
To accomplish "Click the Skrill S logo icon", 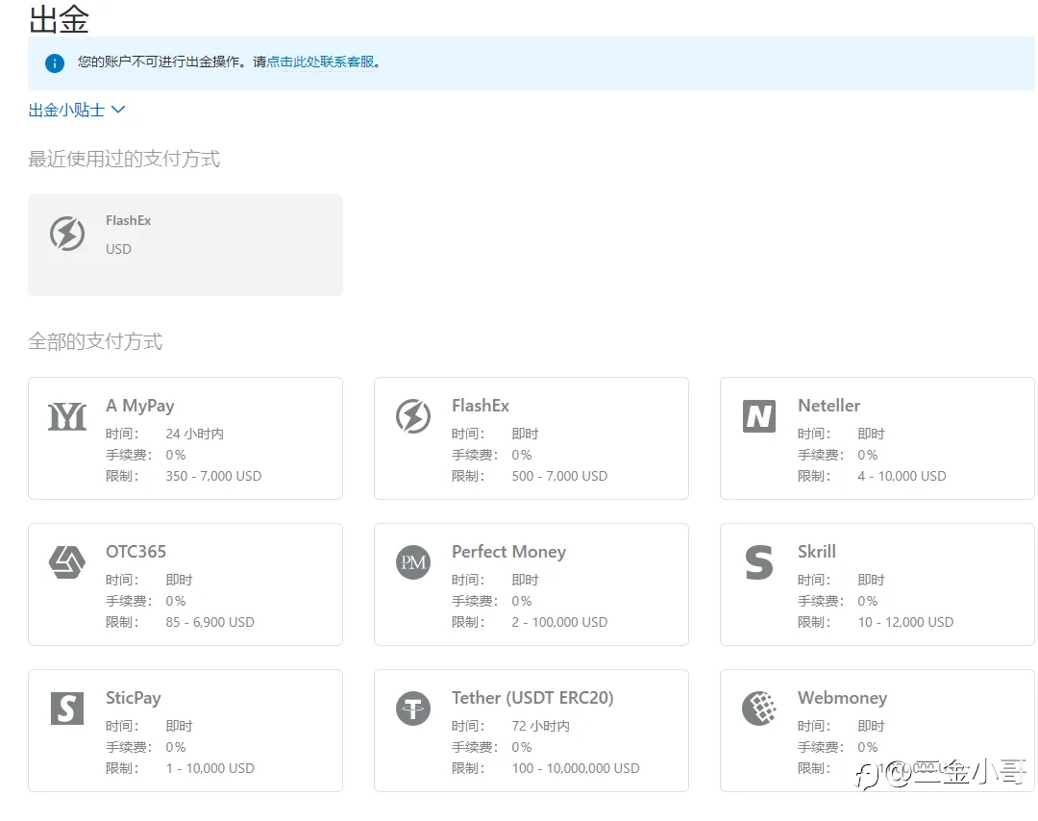I will (x=759, y=562).
